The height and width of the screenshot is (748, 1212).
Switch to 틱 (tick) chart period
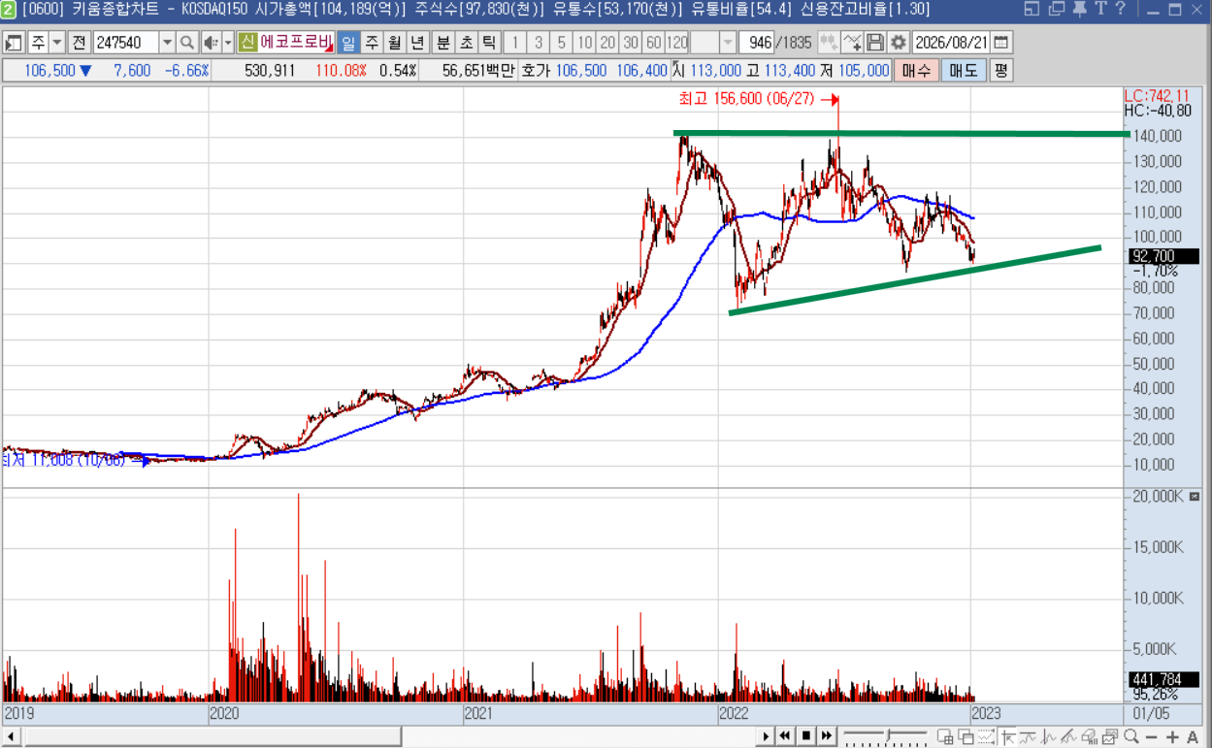click(x=489, y=44)
